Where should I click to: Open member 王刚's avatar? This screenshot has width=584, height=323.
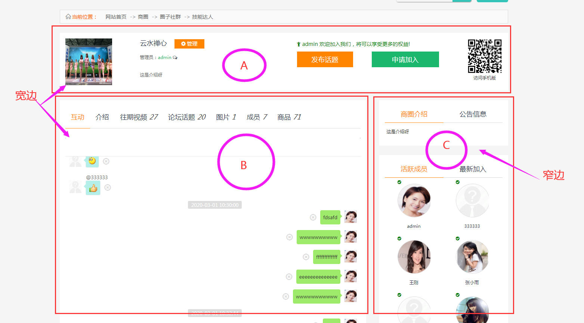click(x=414, y=257)
